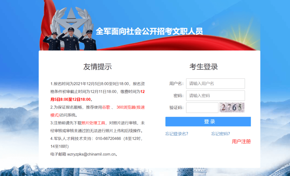Focus the 密码 input field

click(x=215, y=96)
